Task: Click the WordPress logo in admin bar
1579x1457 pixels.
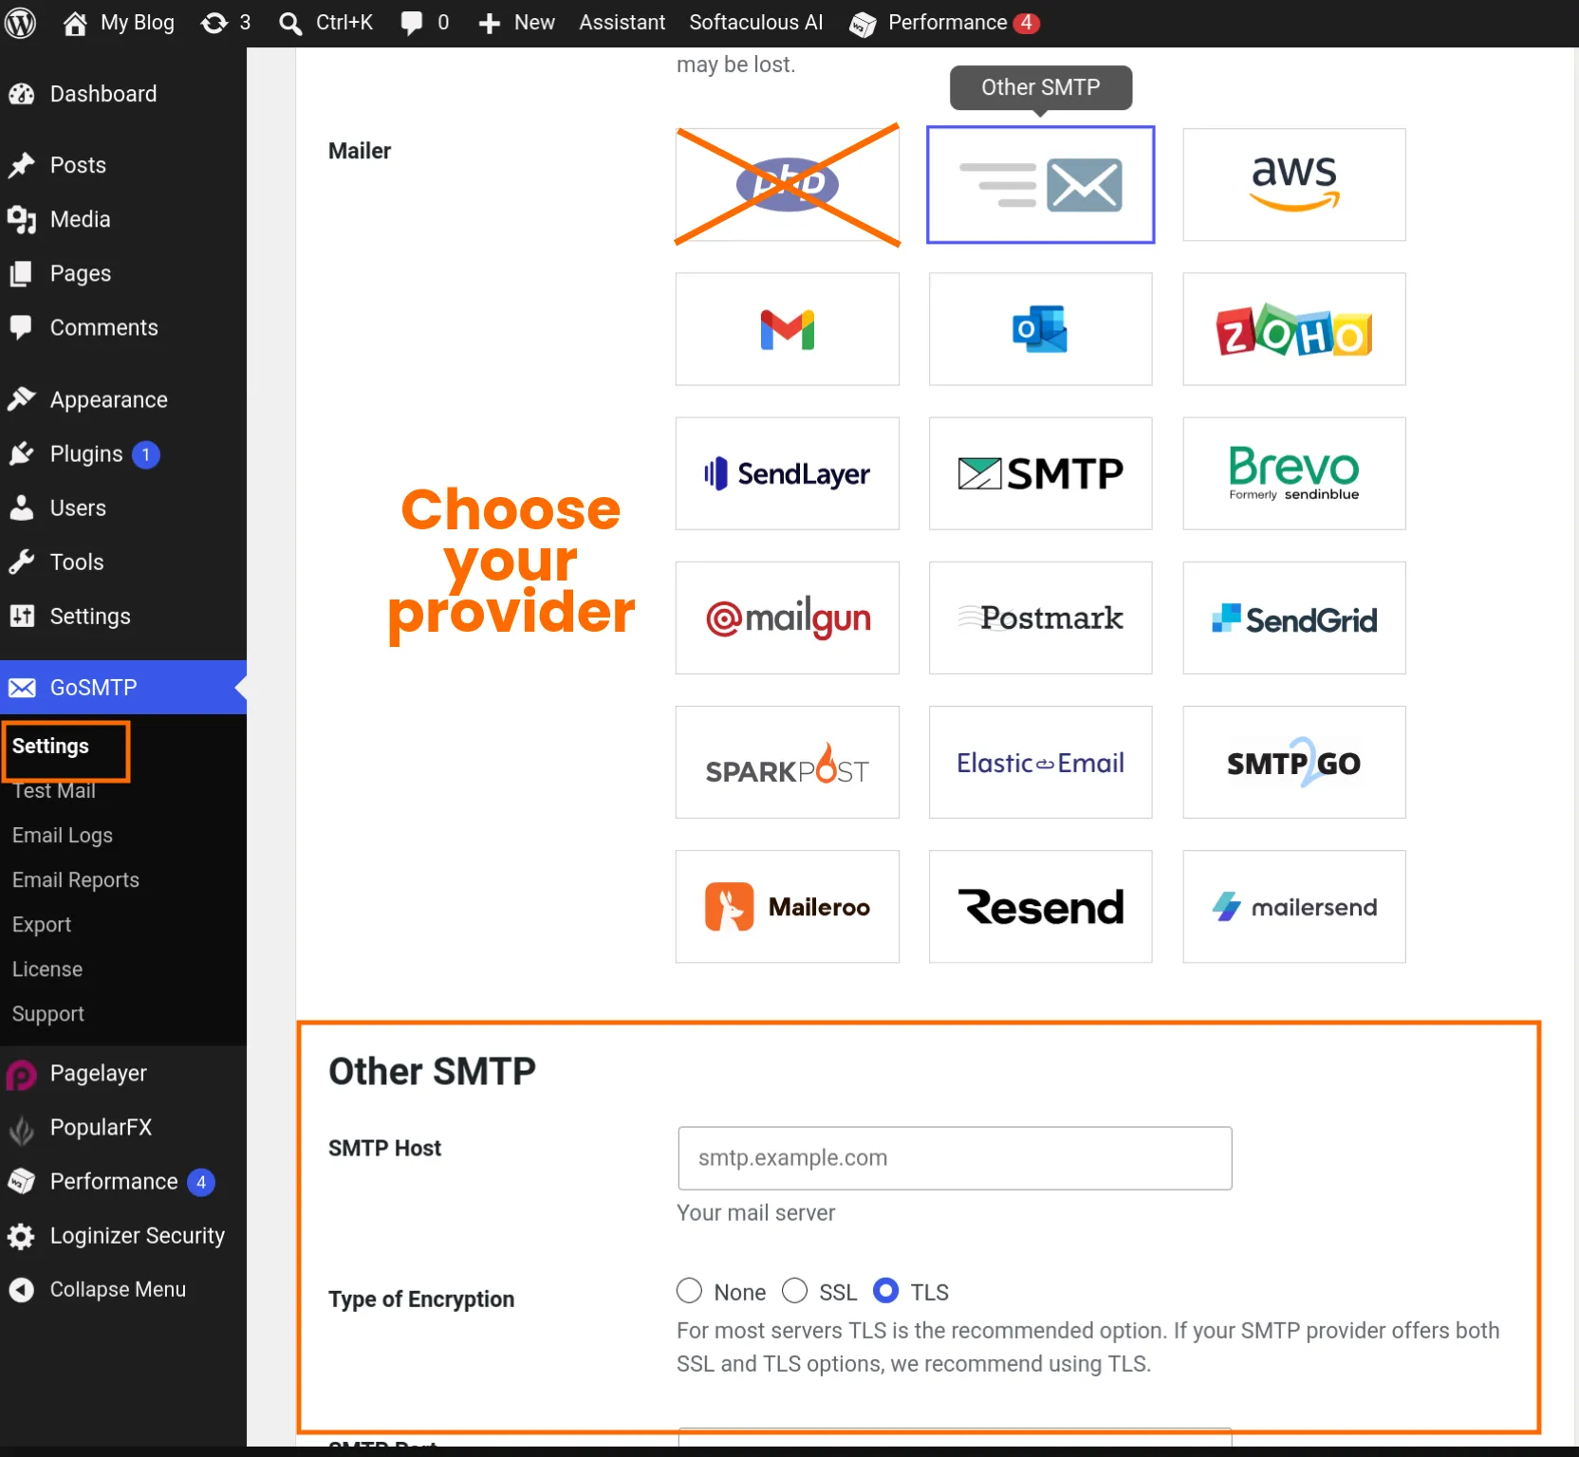Action: tap(20, 23)
